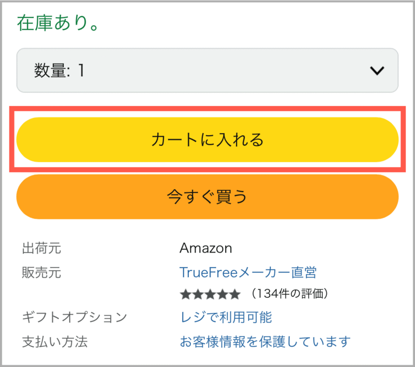Click the chevron arrow in quantity selector
Image resolution: width=415 pixels, height=367 pixels.
click(x=377, y=70)
